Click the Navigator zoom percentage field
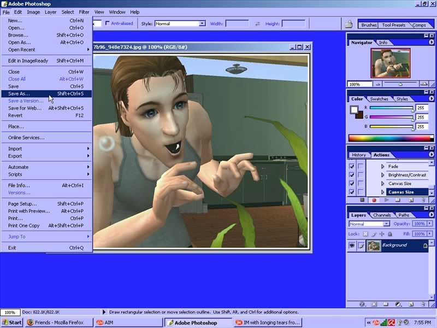The image size is (437, 328). click(x=359, y=84)
